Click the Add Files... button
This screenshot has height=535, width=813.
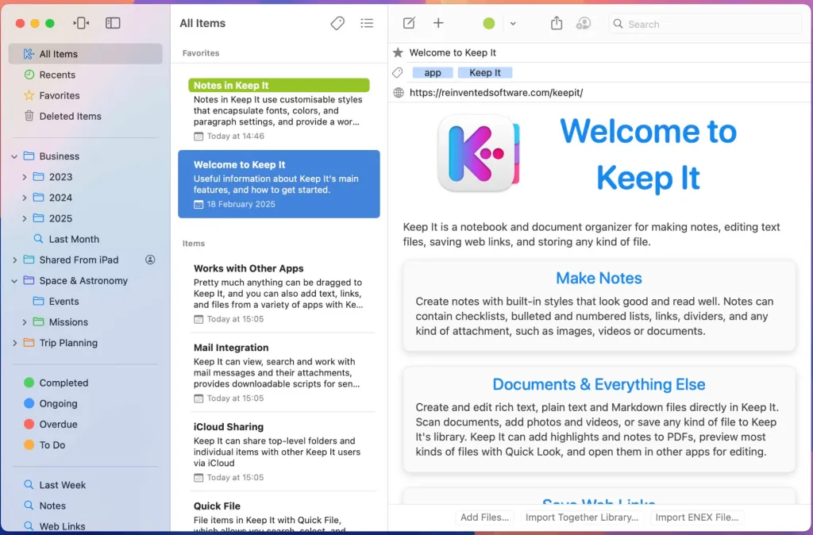[x=484, y=517]
